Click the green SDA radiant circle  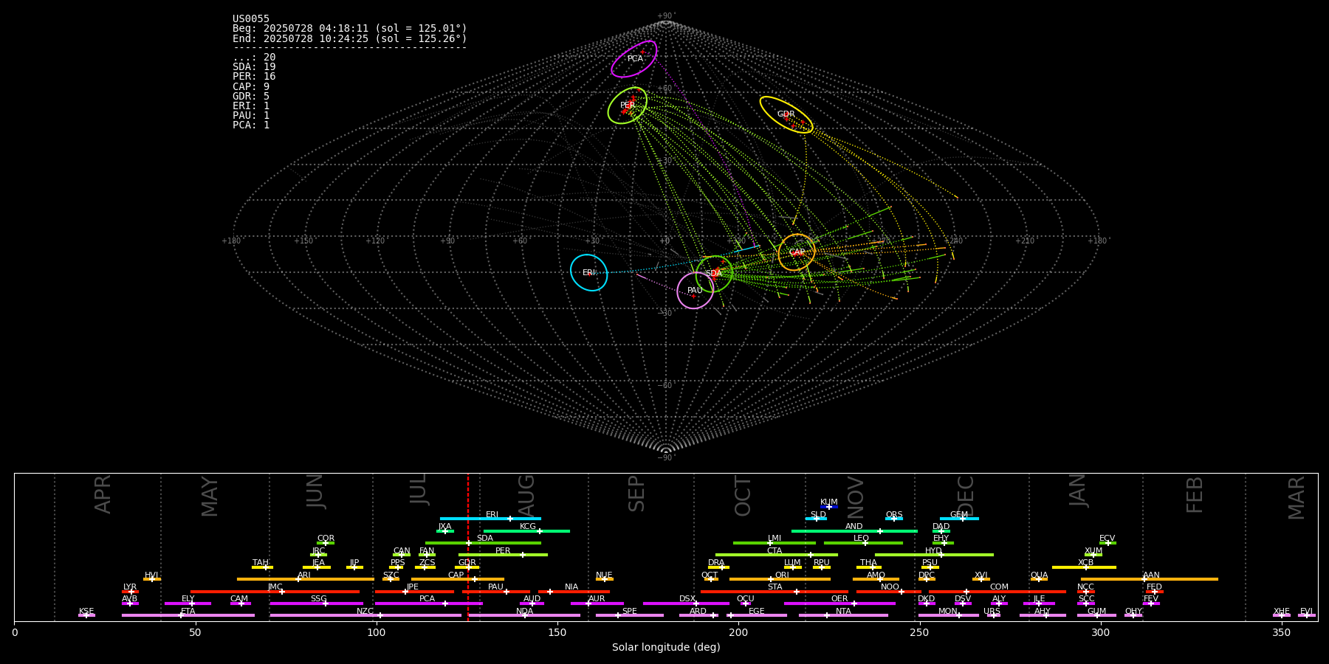[x=714, y=274]
